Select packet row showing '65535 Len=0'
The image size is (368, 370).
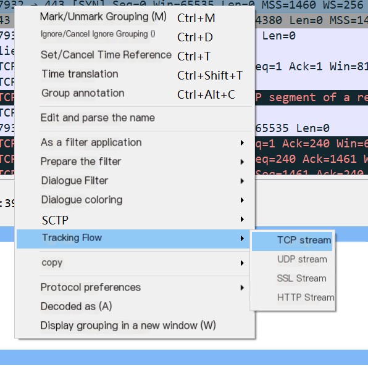pos(311,128)
